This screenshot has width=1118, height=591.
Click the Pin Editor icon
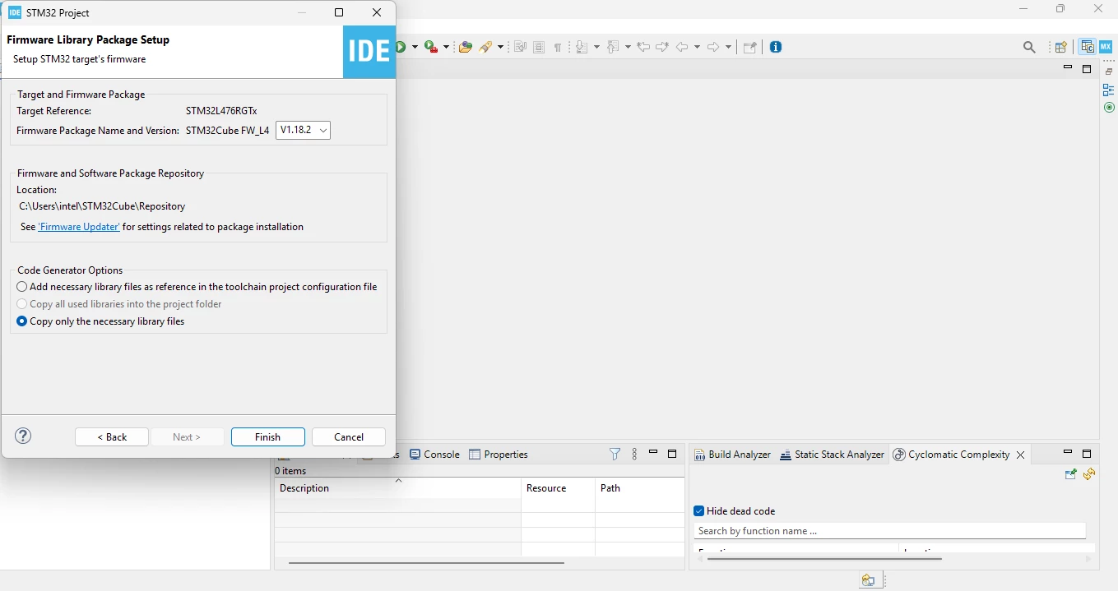tap(749, 47)
